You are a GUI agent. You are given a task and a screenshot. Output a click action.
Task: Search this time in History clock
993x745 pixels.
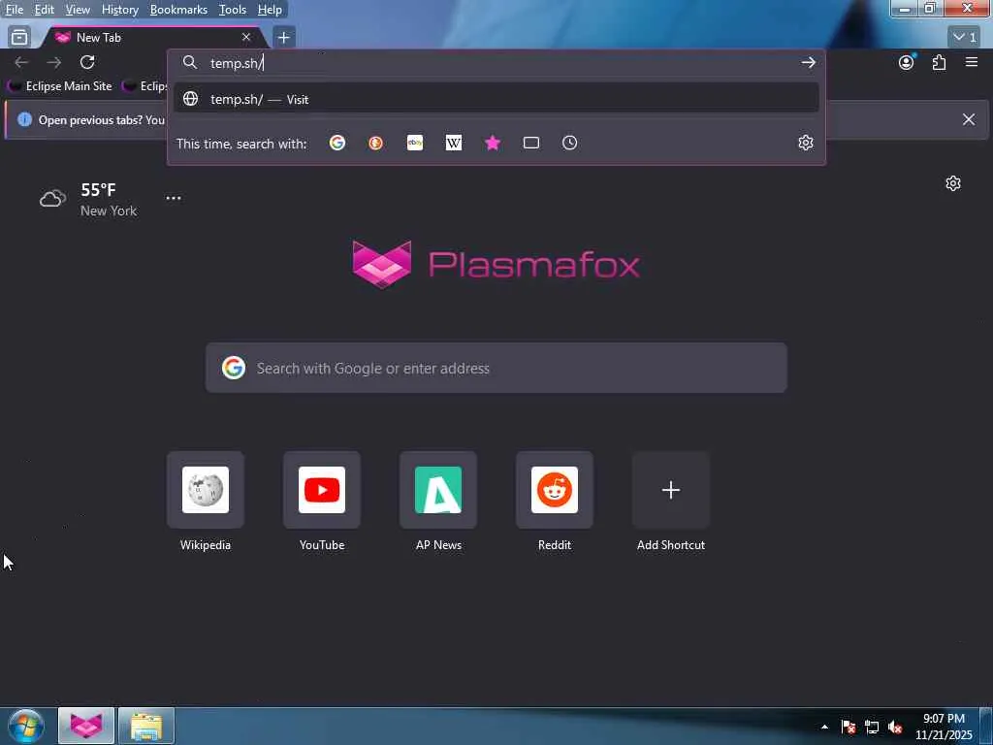point(570,144)
